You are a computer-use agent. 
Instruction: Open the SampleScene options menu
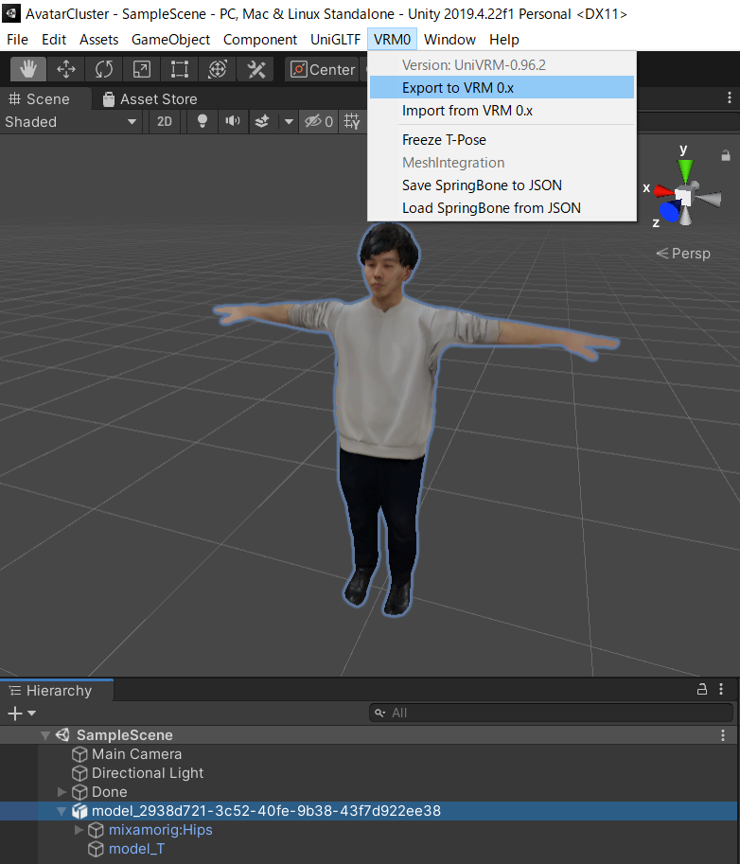click(723, 735)
